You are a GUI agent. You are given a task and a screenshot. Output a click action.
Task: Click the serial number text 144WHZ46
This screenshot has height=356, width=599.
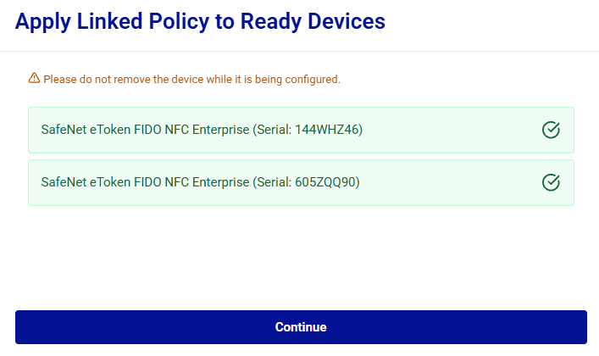[x=327, y=130]
